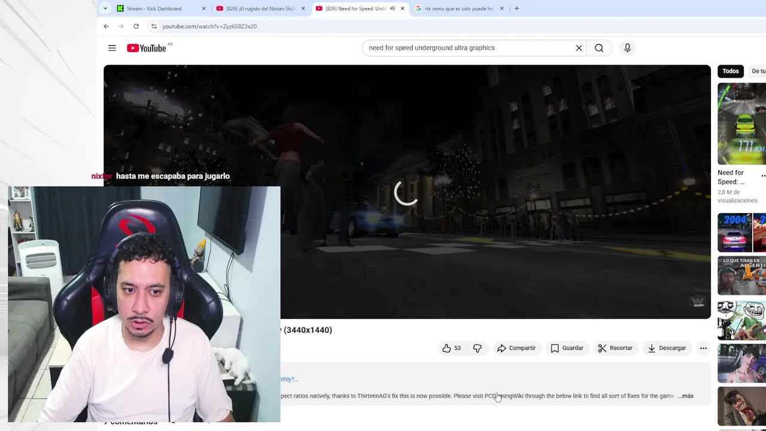Click the 2,8 M de visualizaciones text
The image size is (766, 431).
pos(737,196)
